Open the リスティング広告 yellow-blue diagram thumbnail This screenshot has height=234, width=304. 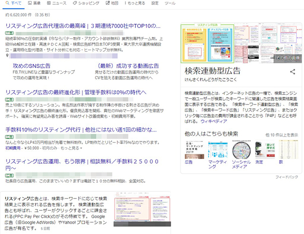208,43
